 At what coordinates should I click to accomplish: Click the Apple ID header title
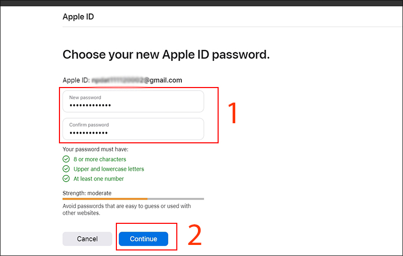[79, 17]
